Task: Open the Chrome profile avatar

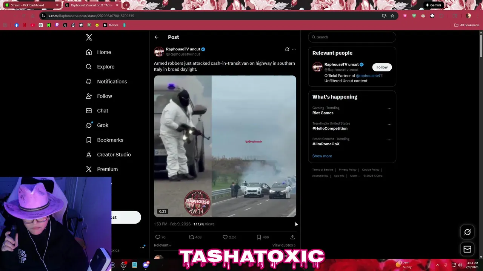Action: [468, 16]
